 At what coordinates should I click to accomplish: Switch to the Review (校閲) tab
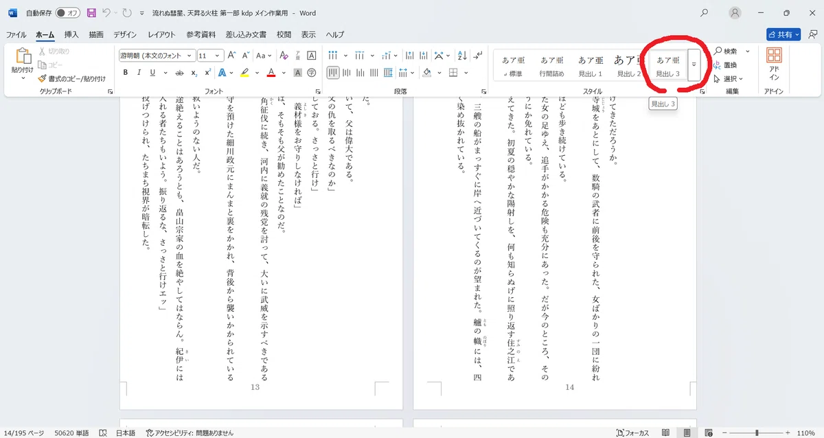[x=284, y=34]
